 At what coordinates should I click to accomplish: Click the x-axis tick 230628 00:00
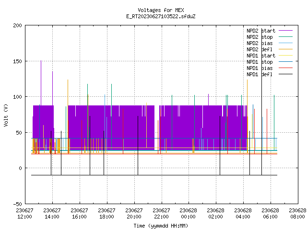tap(189, 214)
